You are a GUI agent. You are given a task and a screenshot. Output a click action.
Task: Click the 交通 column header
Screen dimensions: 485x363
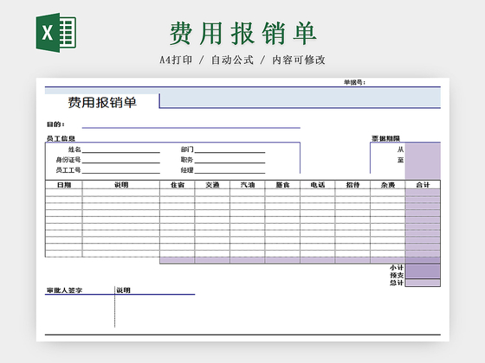pos(212,185)
